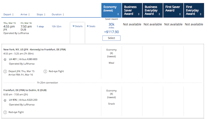
Task: Open the 1 stop link
Action: pos(40,26)
